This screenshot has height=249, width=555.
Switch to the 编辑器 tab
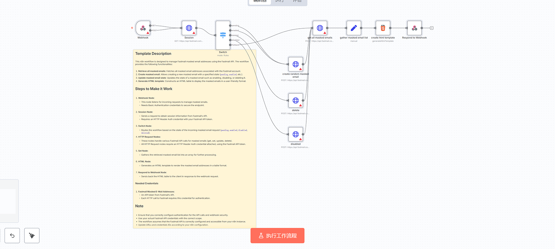click(x=260, y=1)
